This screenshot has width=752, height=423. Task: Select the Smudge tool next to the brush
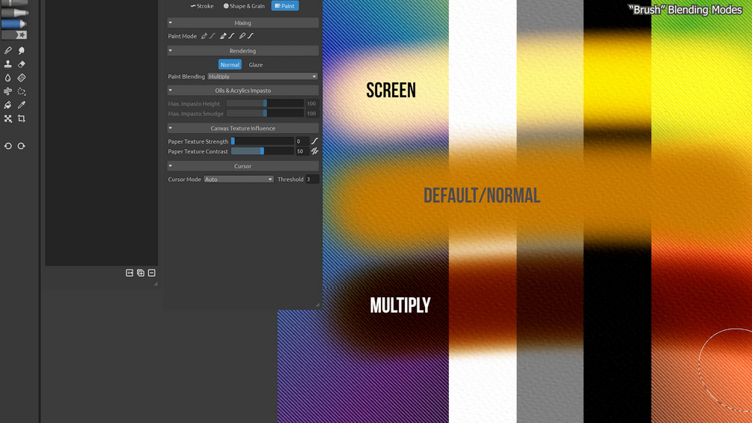pyautogui.click(x=22, y=50)
